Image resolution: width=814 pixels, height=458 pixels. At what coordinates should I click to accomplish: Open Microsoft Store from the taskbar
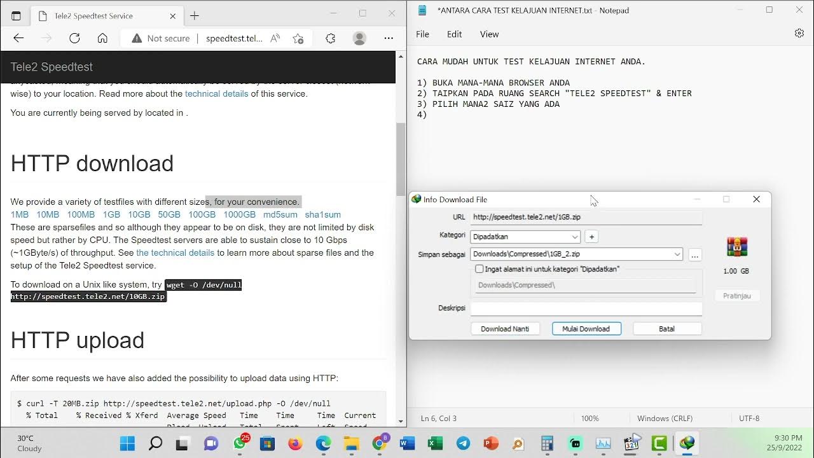tap(267, 443)
